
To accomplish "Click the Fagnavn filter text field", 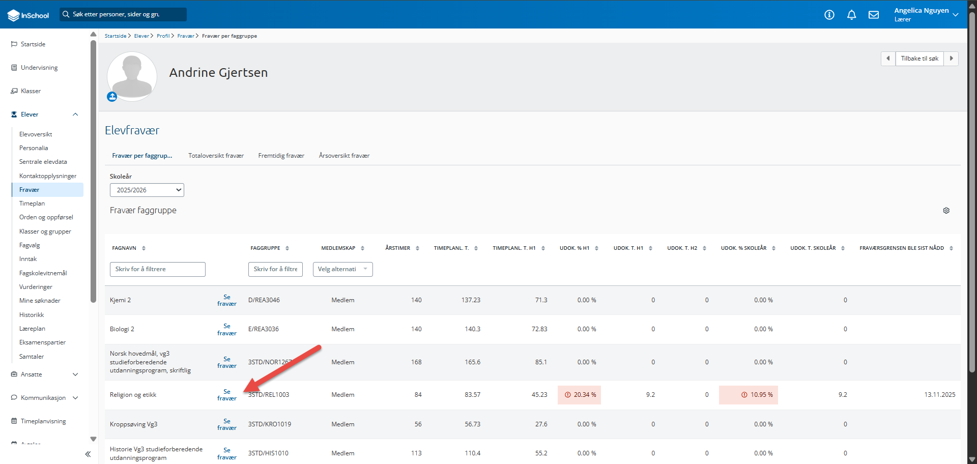I will (x=158, y=269).
